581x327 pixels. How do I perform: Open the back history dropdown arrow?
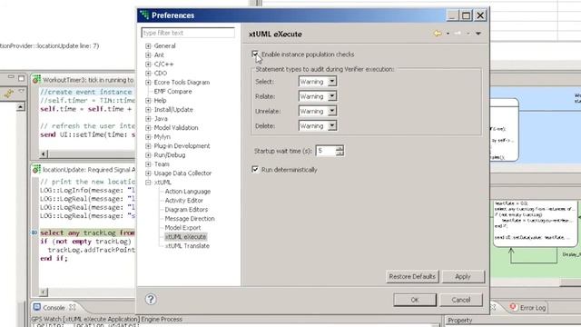(x=448, y=34)
